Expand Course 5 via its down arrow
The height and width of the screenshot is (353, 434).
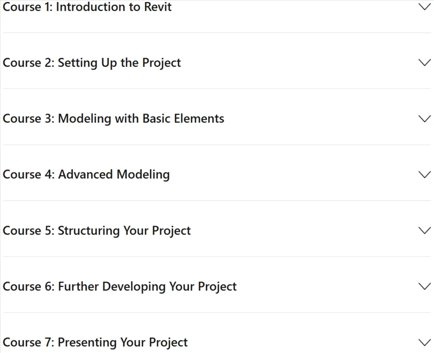(425, 230)
